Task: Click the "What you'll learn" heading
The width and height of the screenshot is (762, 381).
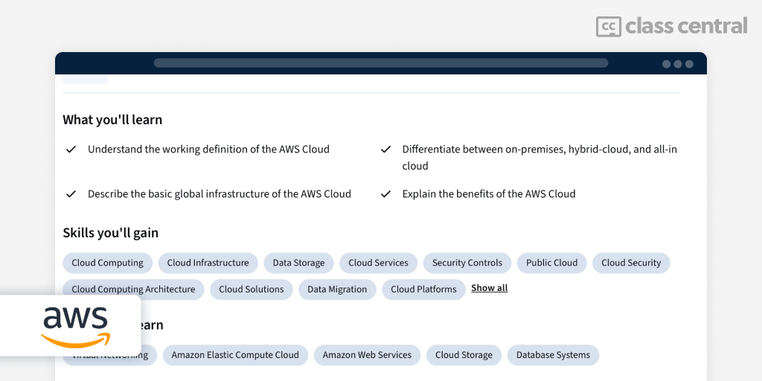Action: (112, 120)
